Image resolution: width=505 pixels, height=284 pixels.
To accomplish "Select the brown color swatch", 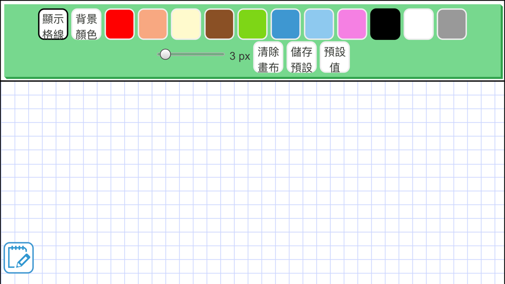I will pyautogui.click(x=219, y=24).
